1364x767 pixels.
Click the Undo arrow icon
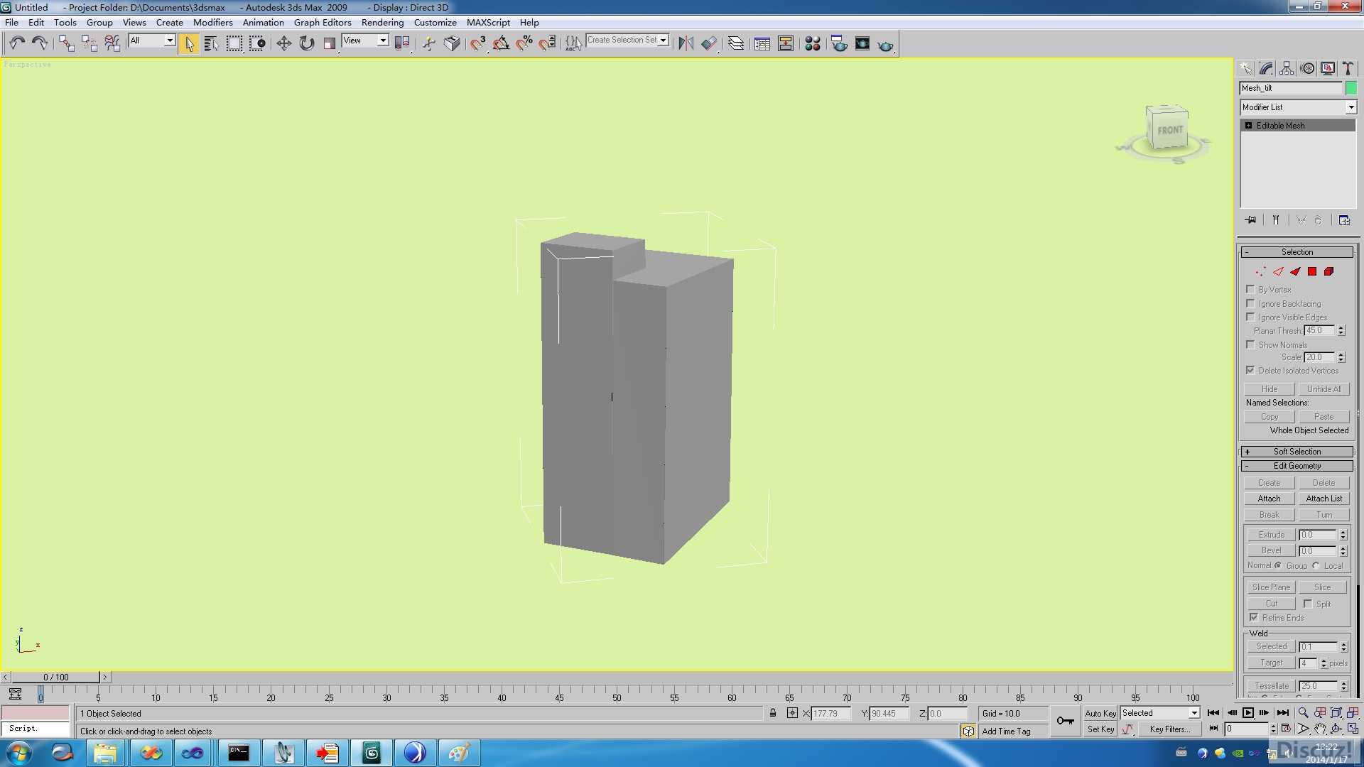click(x=17, y=43)
